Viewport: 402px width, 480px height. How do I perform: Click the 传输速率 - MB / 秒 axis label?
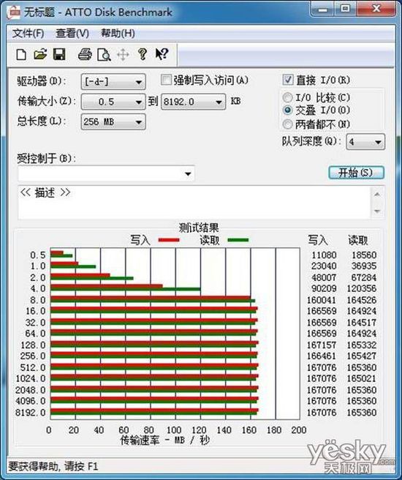click(x=164, y=440)
